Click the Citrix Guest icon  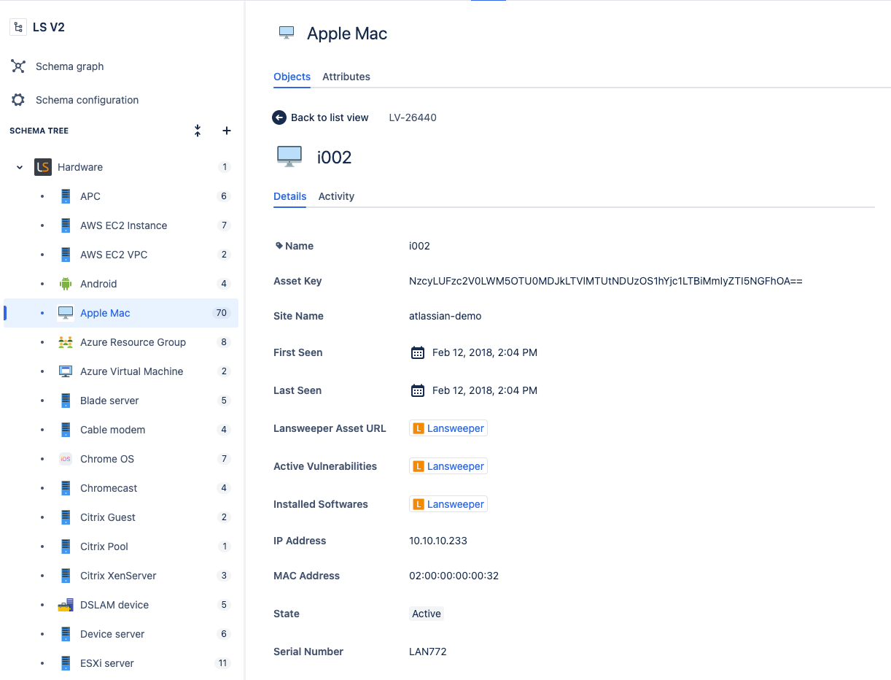click(x=66, y=517)
